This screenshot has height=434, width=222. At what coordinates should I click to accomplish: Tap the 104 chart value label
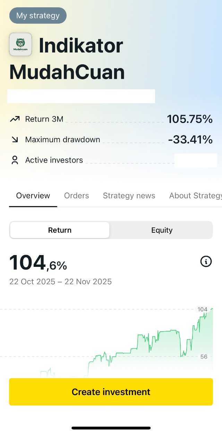click(202, 309)
